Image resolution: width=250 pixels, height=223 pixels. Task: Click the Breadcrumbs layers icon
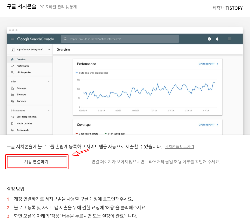(12, 130)
